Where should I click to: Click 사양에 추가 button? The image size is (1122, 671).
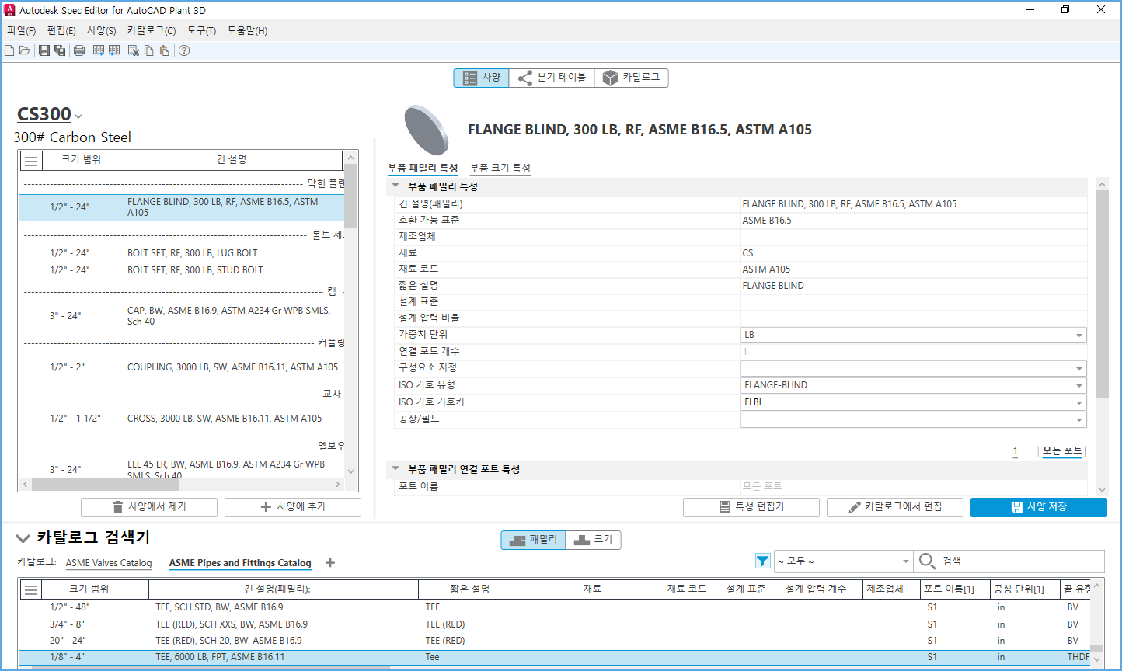tap(293, 507)
